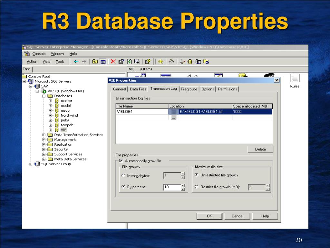330x248 pixels.
Task: Click the New login toolbar icon
Action: pyautogui.click(x=198, y=62)
